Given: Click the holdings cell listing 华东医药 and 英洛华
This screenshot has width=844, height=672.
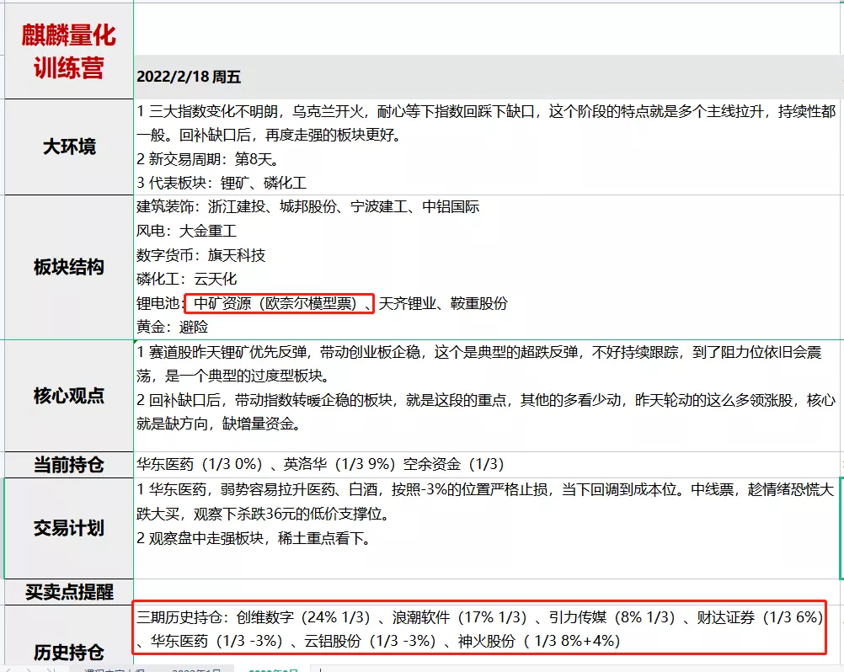Looking at the screenshot, I should tap(320, 464).
